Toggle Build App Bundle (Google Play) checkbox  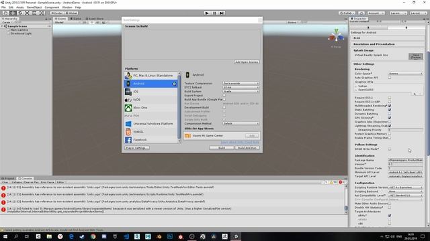[224, 100]
